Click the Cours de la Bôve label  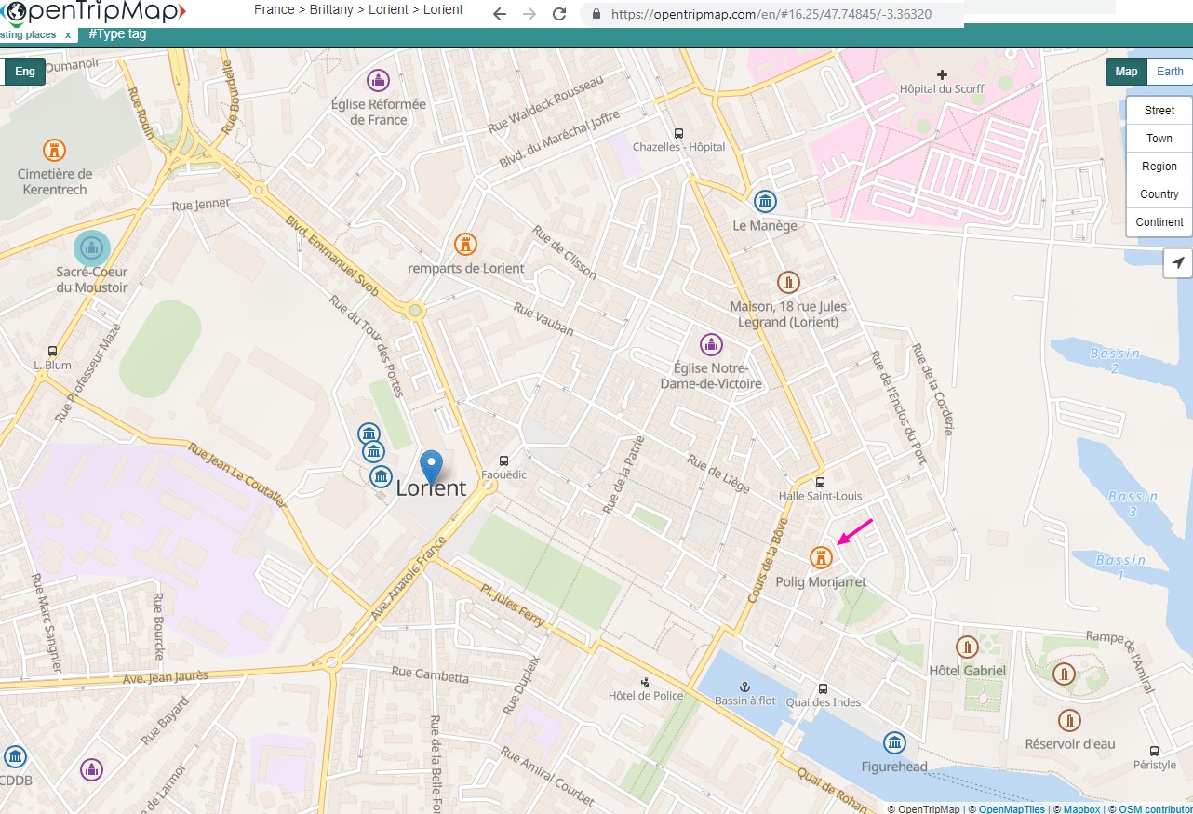(768, 558)
